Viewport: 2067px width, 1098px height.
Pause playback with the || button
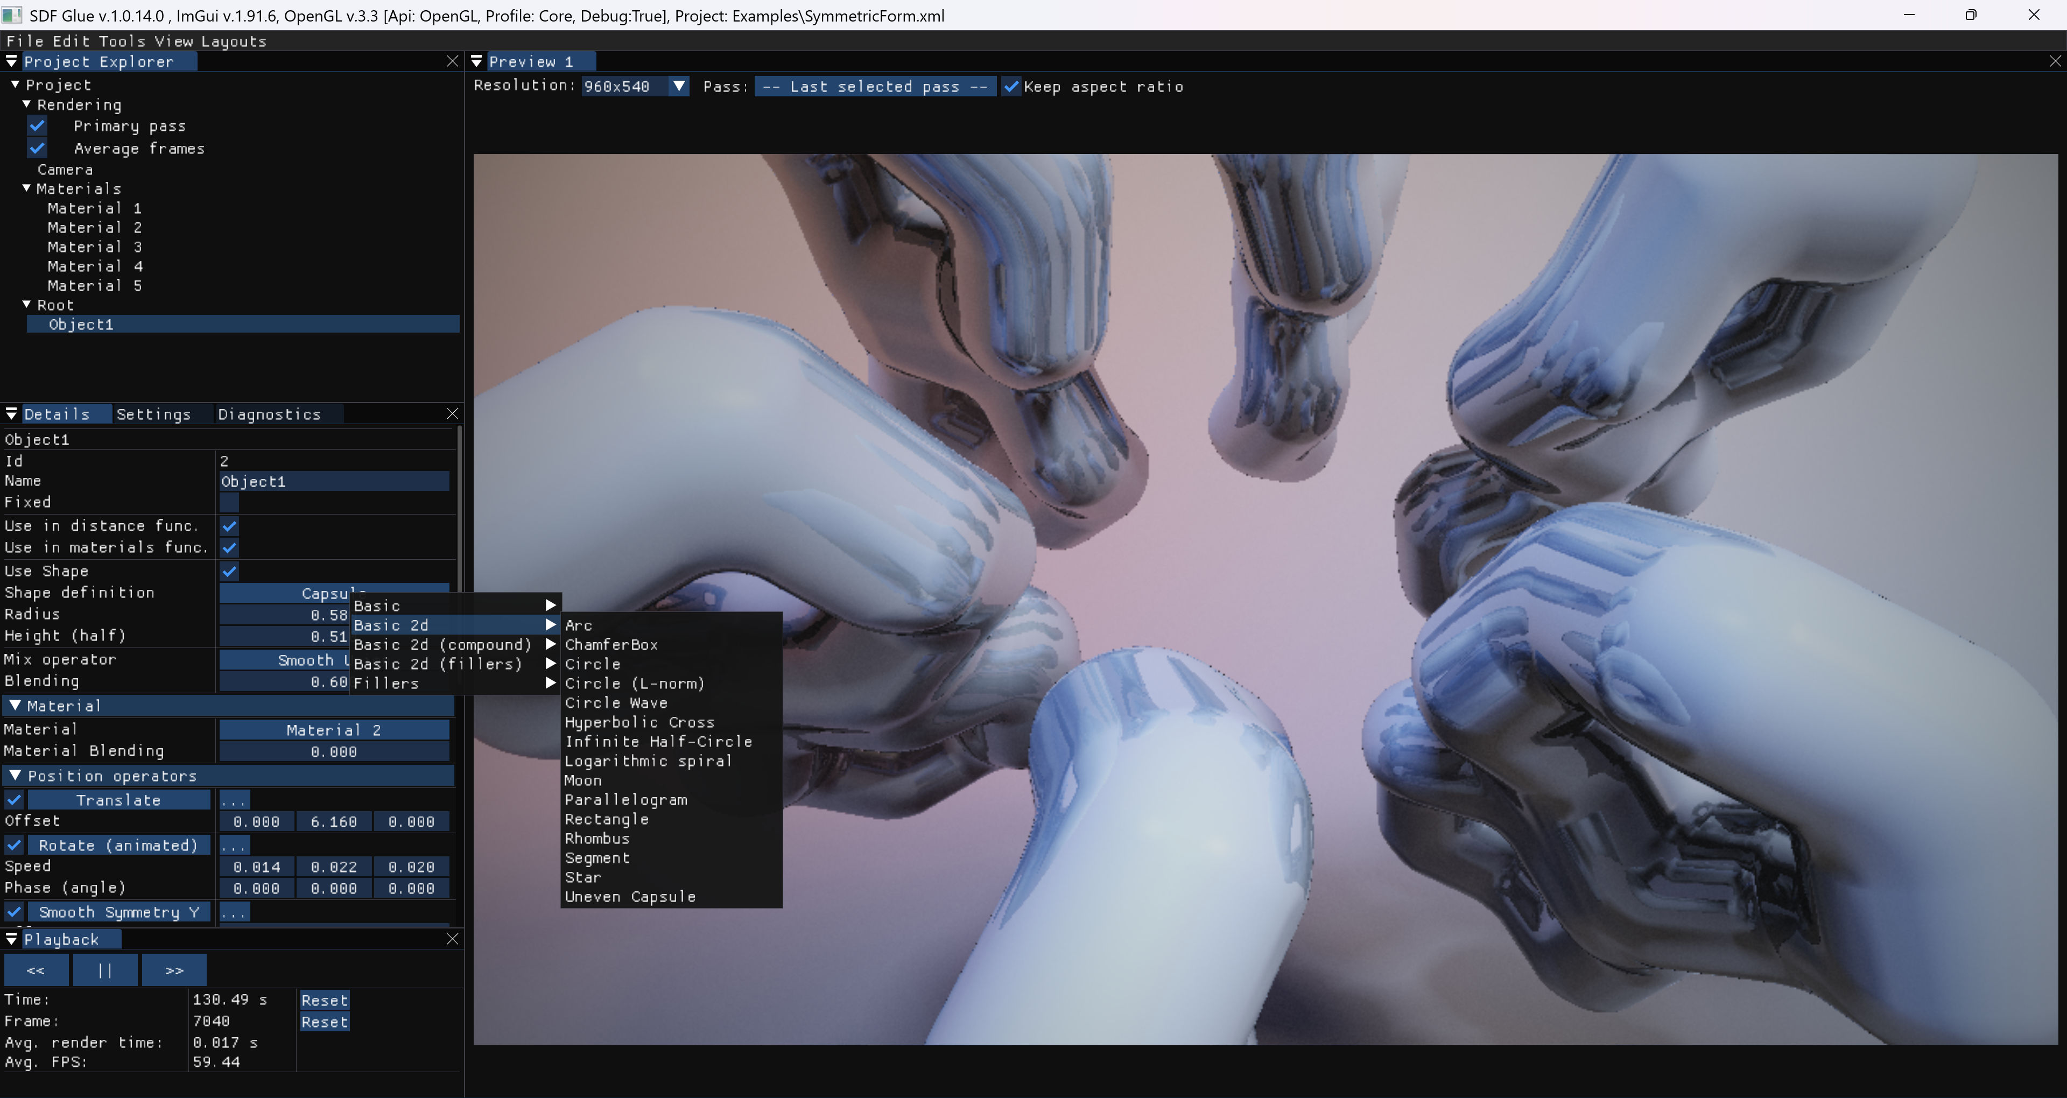coord(105,969)
